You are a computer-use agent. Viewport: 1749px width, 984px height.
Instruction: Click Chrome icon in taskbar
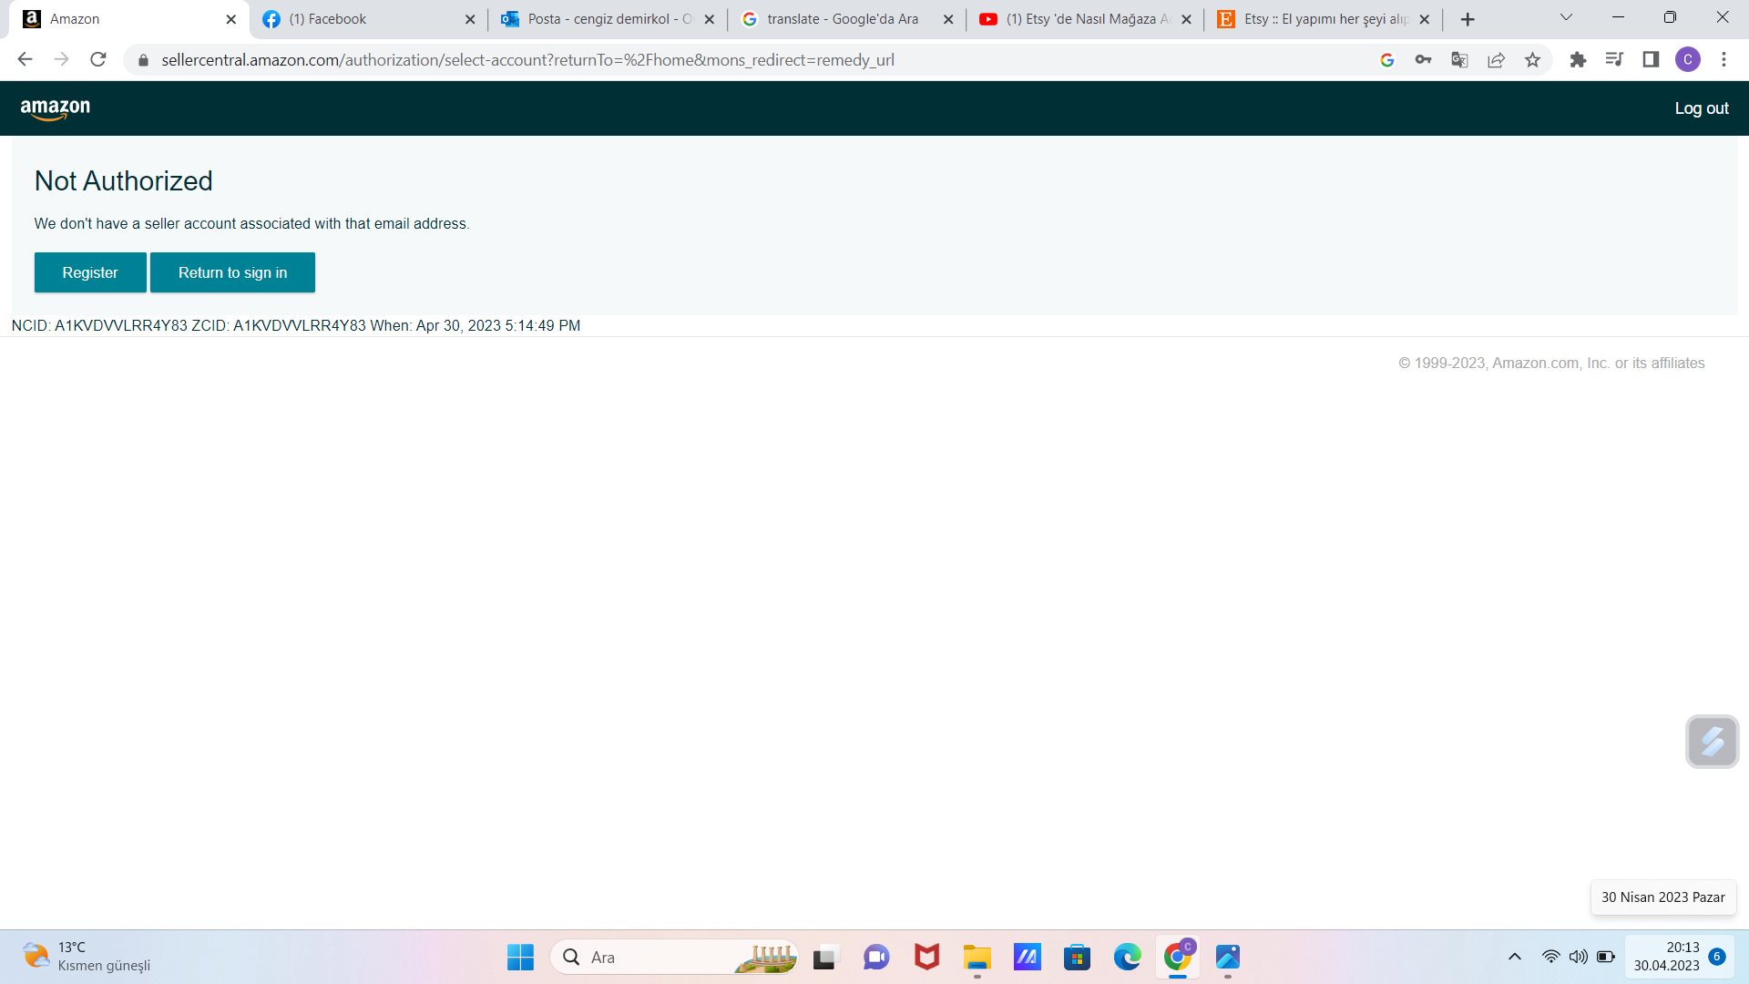1177,958
